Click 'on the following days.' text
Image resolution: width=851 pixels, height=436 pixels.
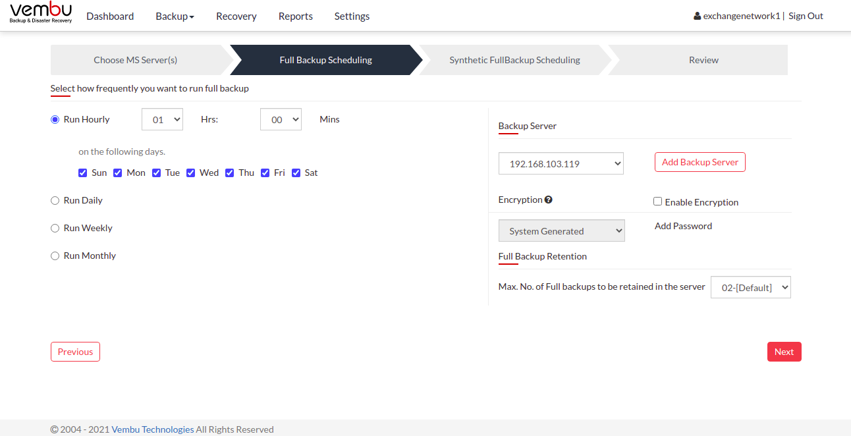point(122,151)
